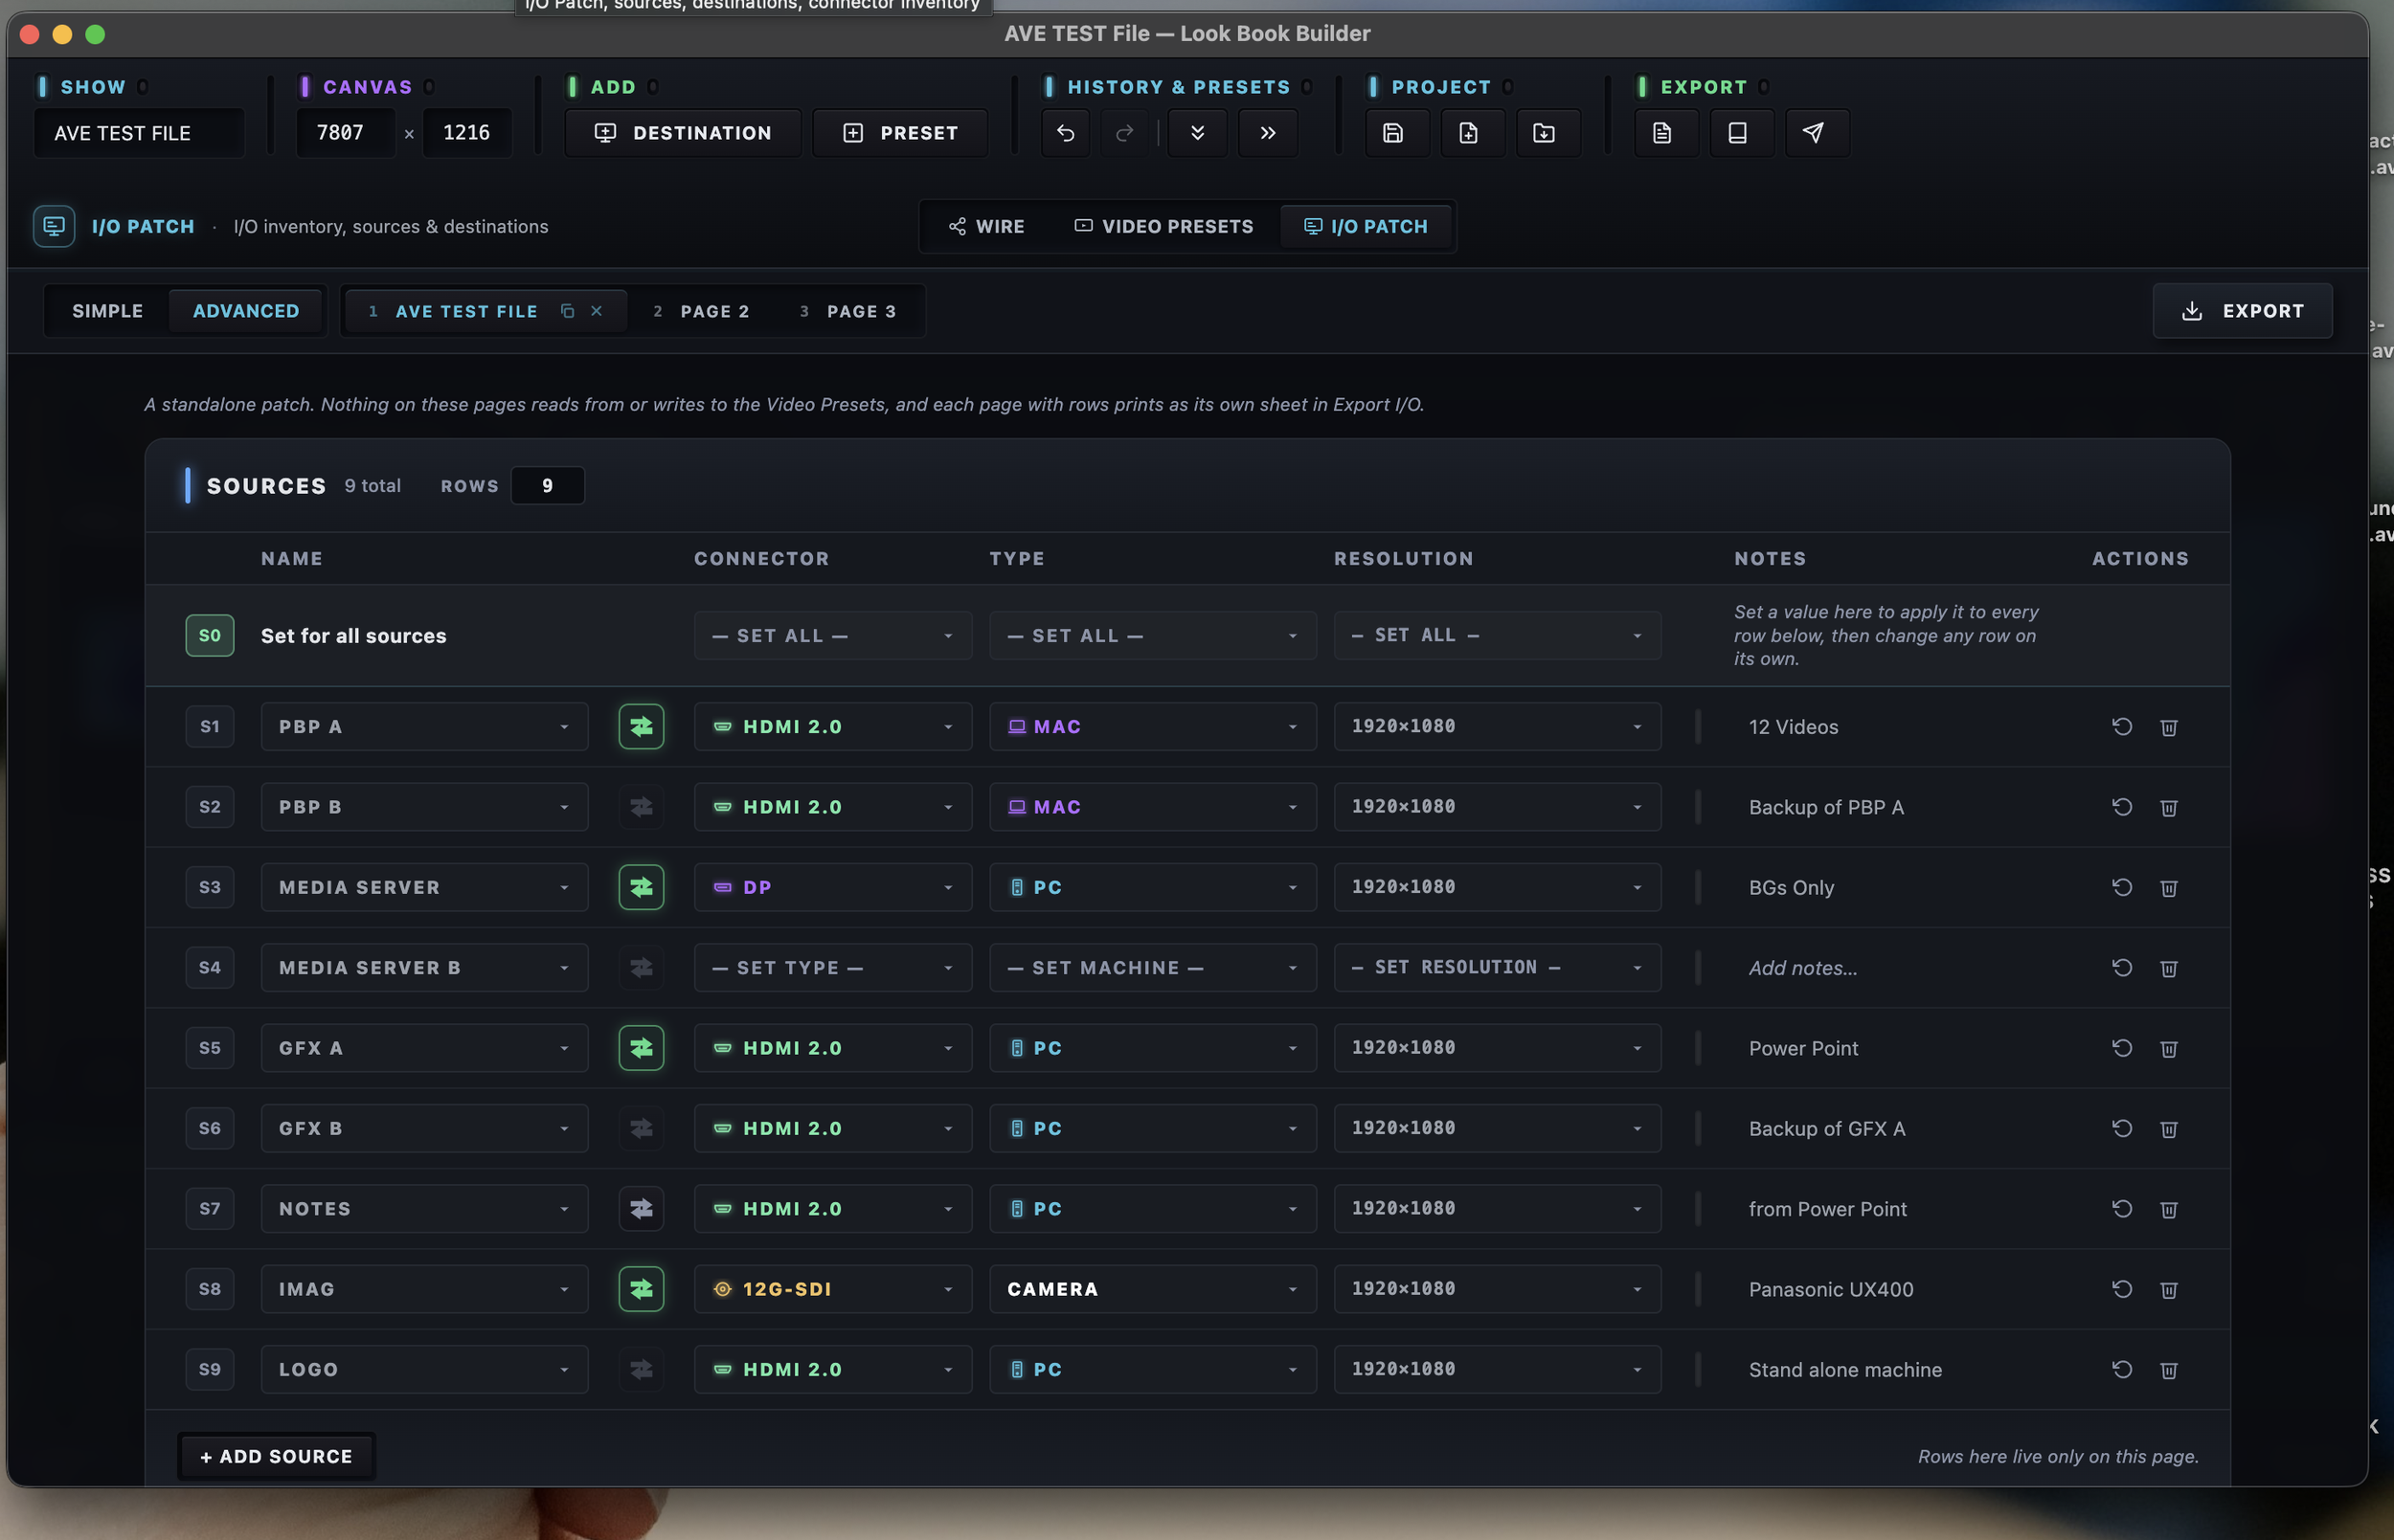Switch to SIMPLE mode
2394x1540 pixels.
107,311
